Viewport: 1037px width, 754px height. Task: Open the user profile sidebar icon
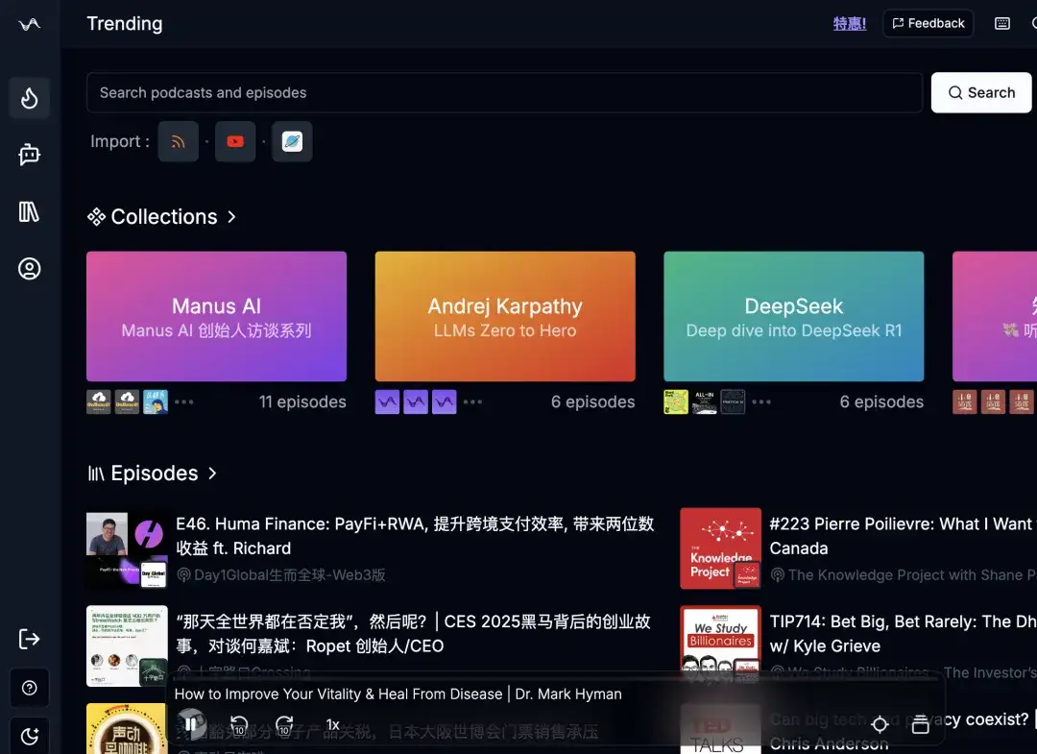pyautogui.click(x=29, y=269)
